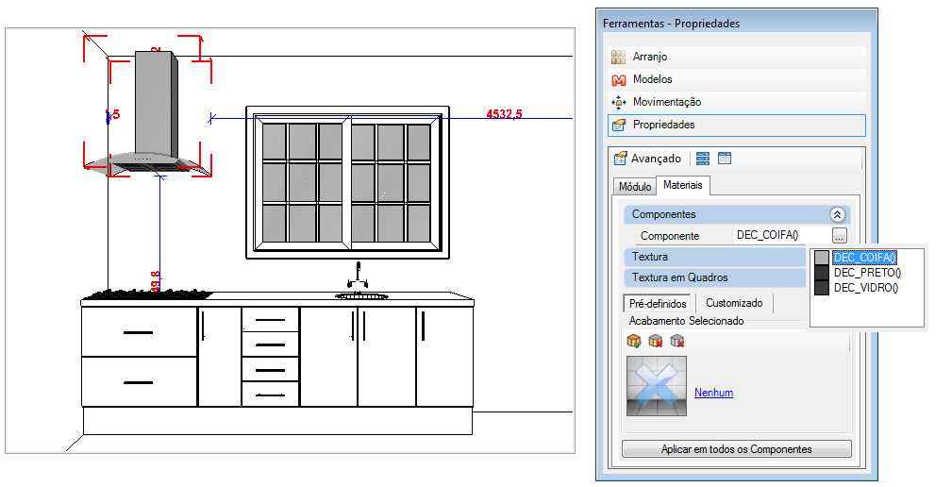This screenshot has width=952, height=487.
Task: Open the Arranjo tools section
Action: [737, 57]
